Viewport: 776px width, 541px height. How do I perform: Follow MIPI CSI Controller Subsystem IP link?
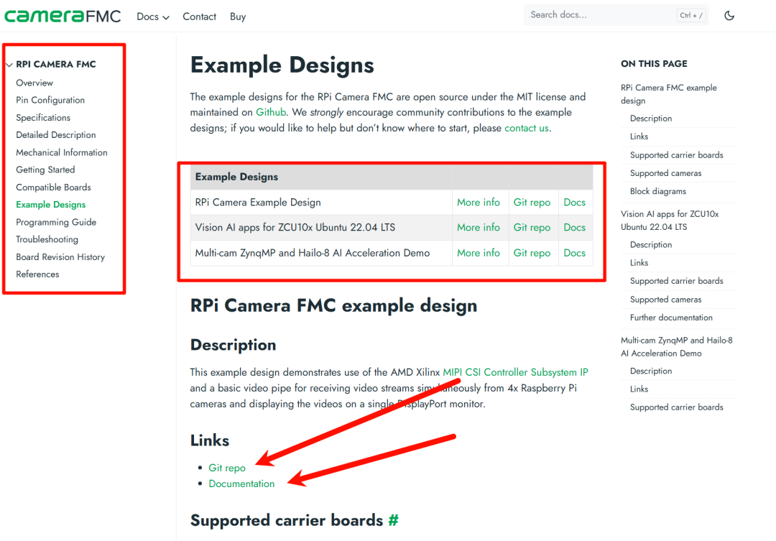(515, 372)
